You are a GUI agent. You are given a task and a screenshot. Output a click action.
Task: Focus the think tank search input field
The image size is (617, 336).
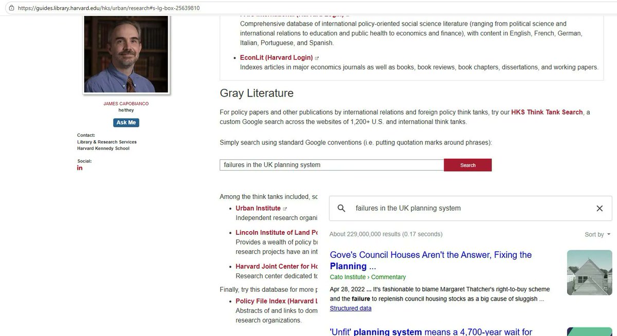coord(332,165)
